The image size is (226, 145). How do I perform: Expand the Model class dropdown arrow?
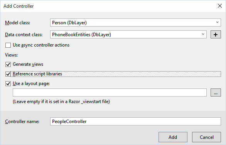click(x=218, y=22)
